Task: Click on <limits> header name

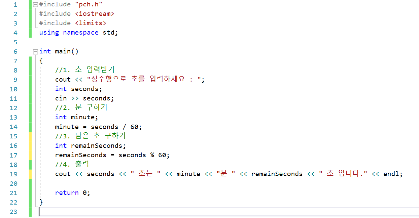Action: coord(91,23)
